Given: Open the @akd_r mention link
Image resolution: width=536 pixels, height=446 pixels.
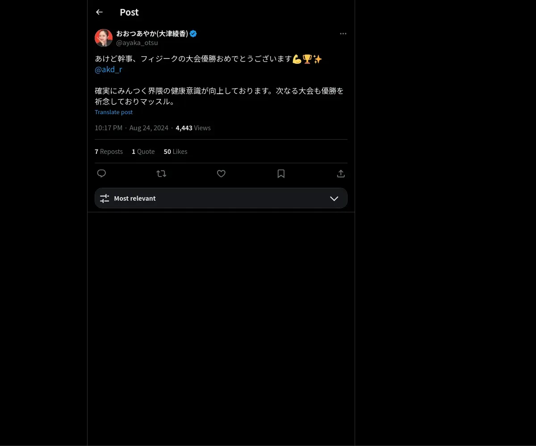Looking at the screenshot, I should pyautogui.click(x=109, y=70).
